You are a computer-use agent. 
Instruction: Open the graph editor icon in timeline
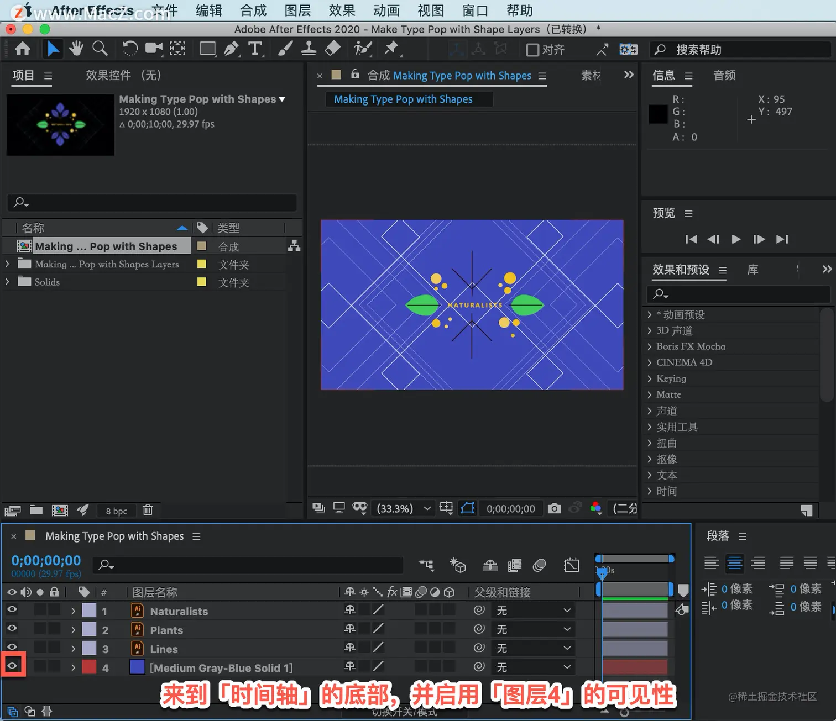coord(572,565)
